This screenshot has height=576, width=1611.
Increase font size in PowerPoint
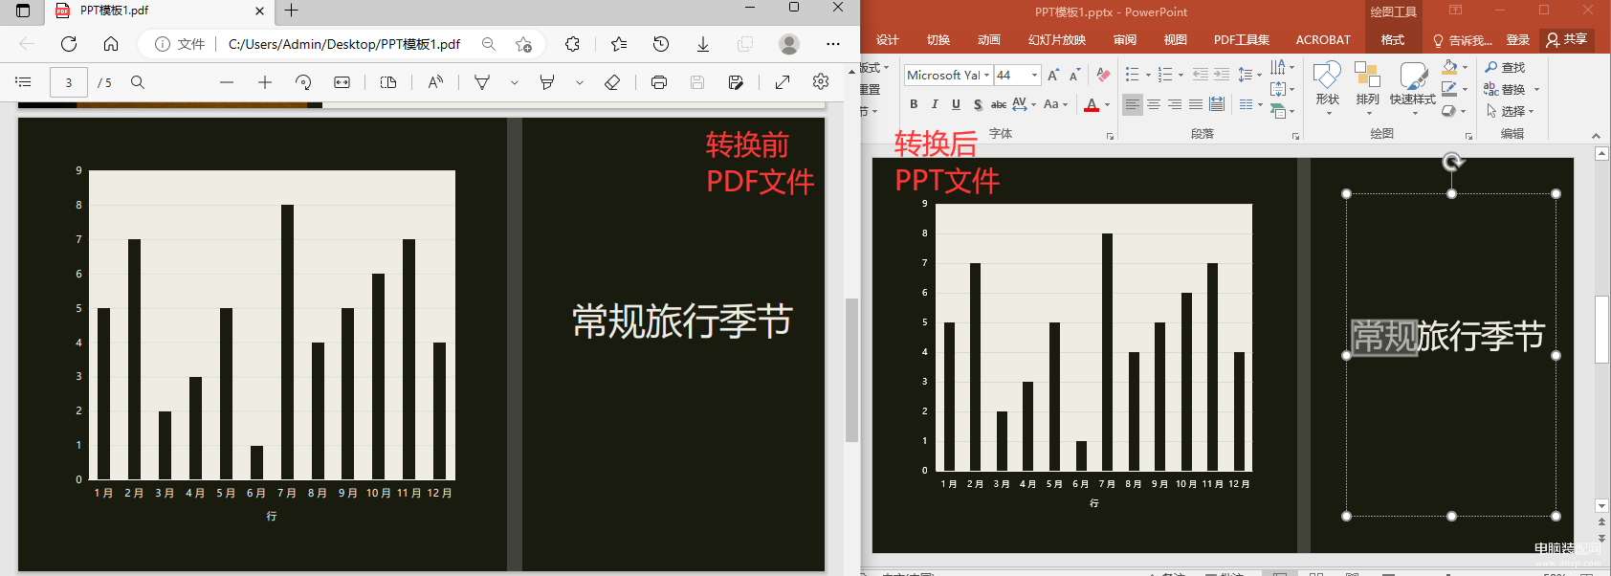pyautogui.click(x=1053, y=75)
